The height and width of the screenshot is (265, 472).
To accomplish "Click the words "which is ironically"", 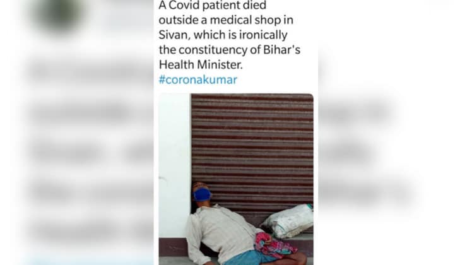I will click(x=240, y=35).
